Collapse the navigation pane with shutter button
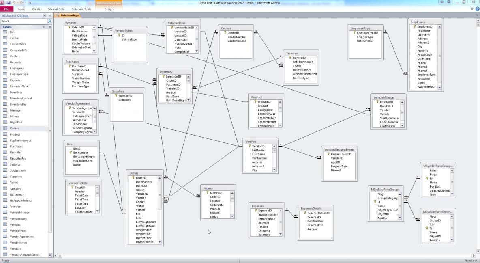This screenshot has height=263, width=480. pos(49,15)
